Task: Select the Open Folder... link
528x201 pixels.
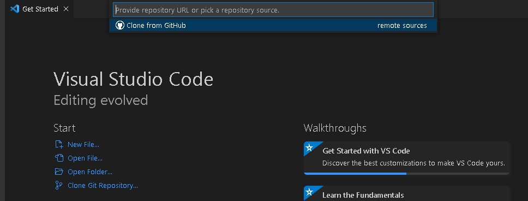Action: (90, 172)
